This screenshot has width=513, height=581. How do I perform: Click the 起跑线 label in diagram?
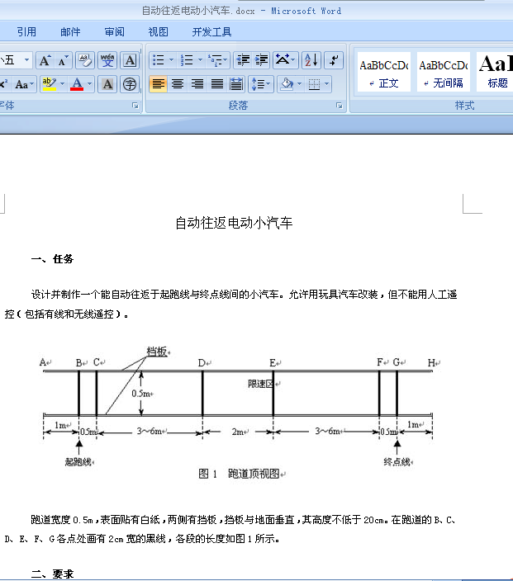(x=78, y=461)
